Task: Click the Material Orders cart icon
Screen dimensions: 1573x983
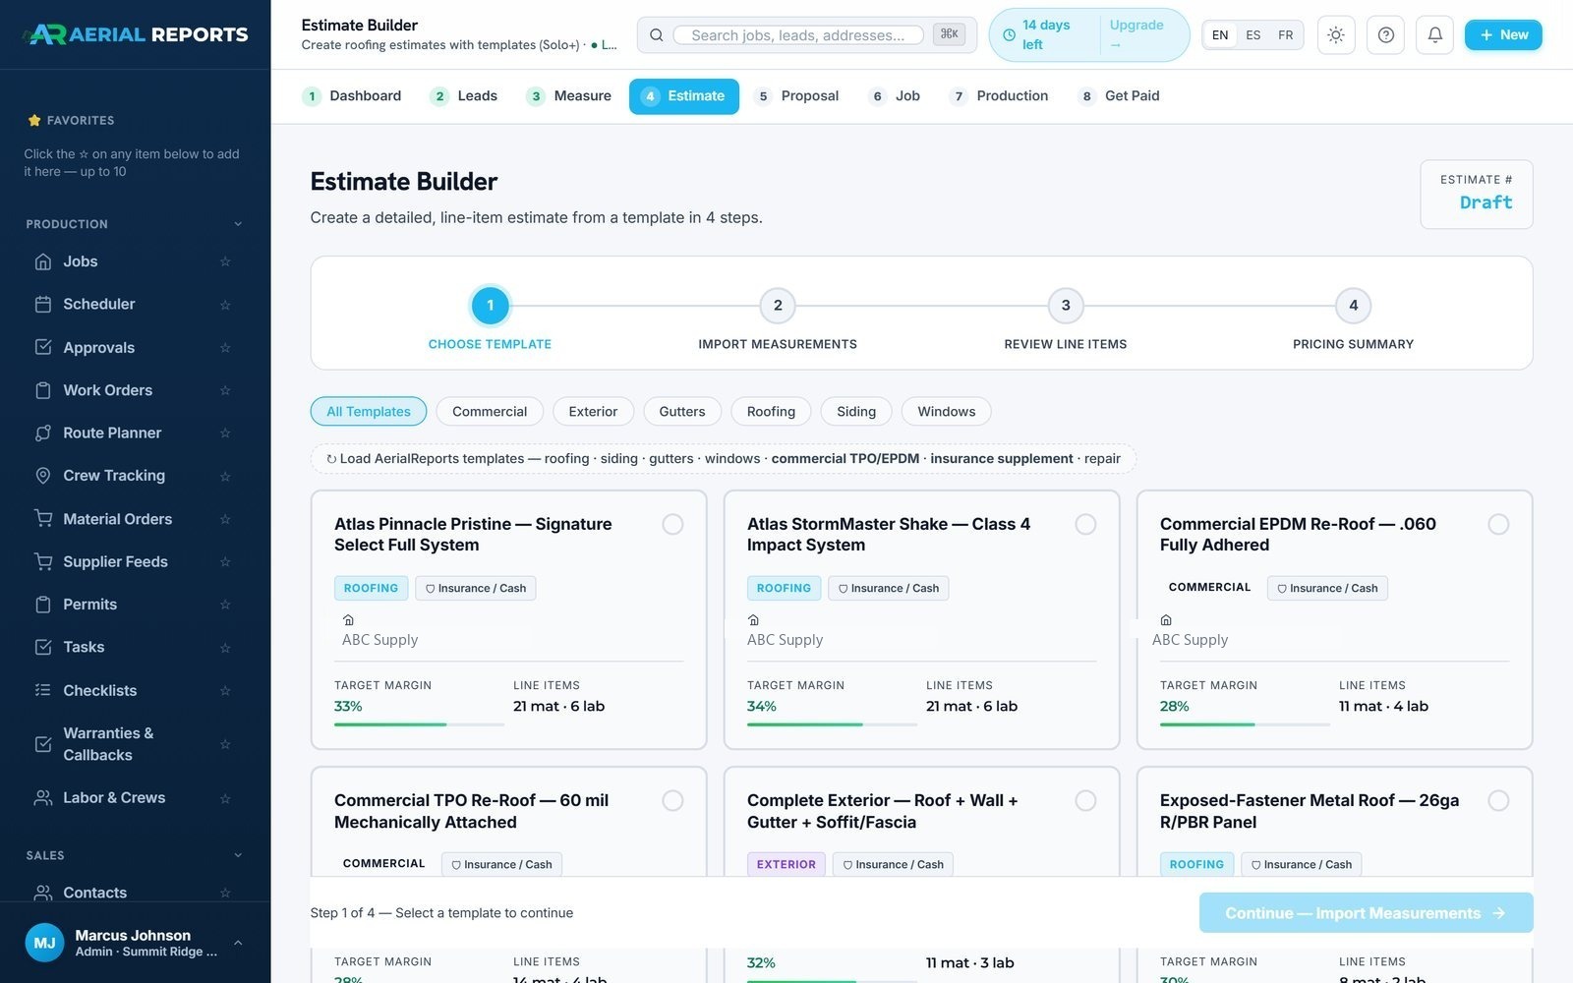Action: point(43,518)
